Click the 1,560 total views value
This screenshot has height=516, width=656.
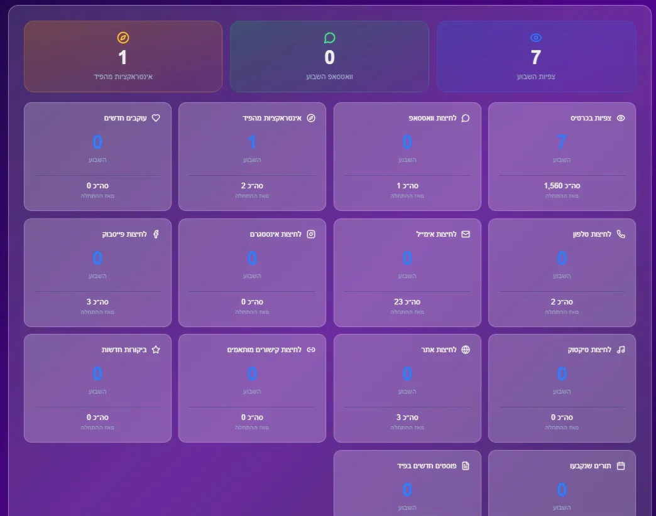click(x=553, y=186)
